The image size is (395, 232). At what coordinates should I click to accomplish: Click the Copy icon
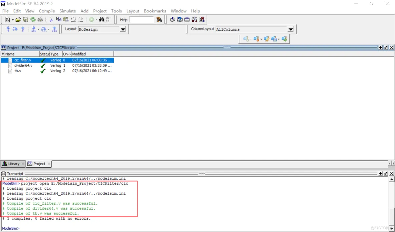59,19
